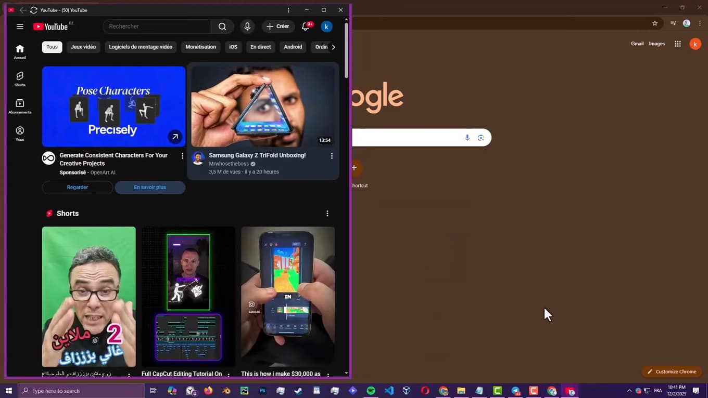Screen dimensions: 708x398
Task: Open Google Lens image search icon
Action: [x=481, y=138]
